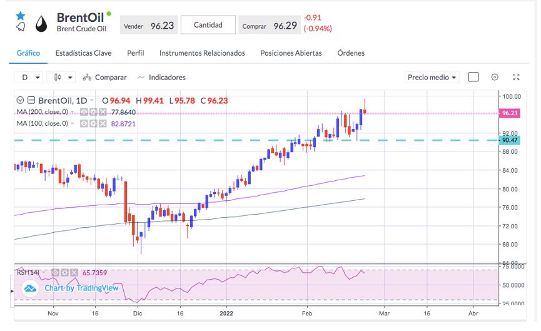The height and width of the screenshot is (331, 541).
Task: Click the fullscreen expand icon
Action: 516,77
